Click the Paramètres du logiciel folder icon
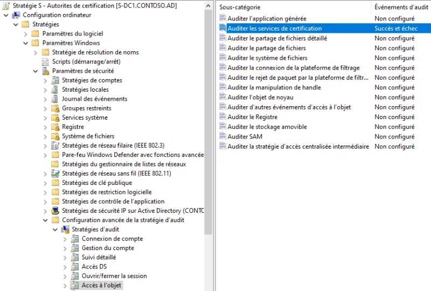This screenshot has height=291, width=431. click(35, 33)
